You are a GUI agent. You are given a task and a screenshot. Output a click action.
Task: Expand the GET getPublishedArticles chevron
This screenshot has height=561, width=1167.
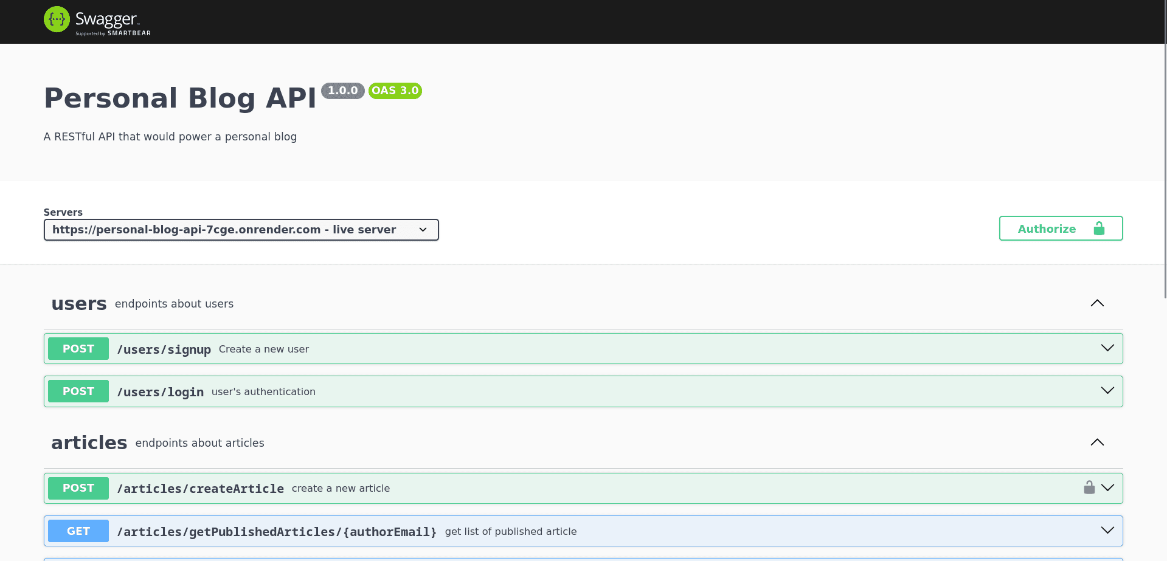[1107, 531]
